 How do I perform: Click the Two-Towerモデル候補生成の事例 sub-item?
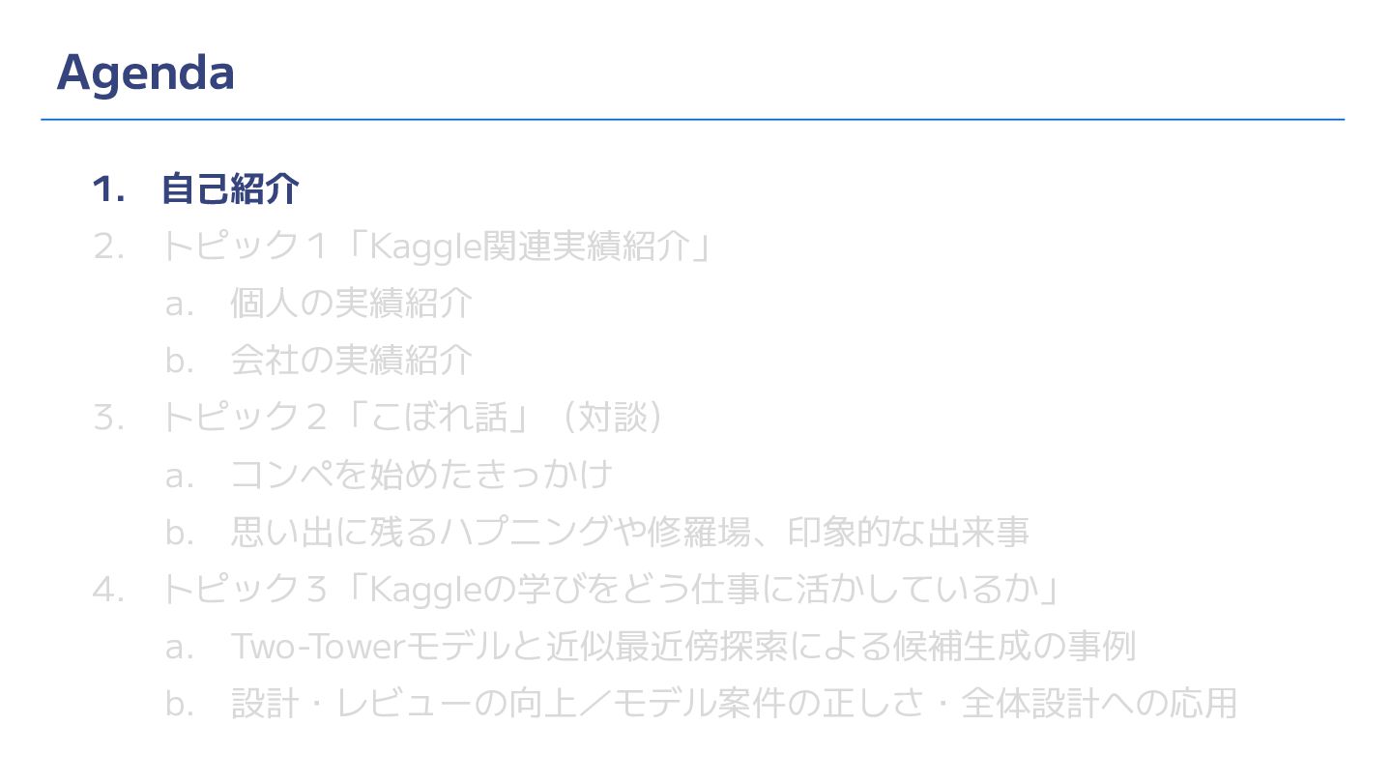pyautogui.click(x=682, y=646)
